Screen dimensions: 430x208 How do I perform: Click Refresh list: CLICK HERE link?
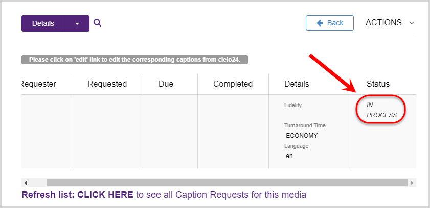point(77,195)
